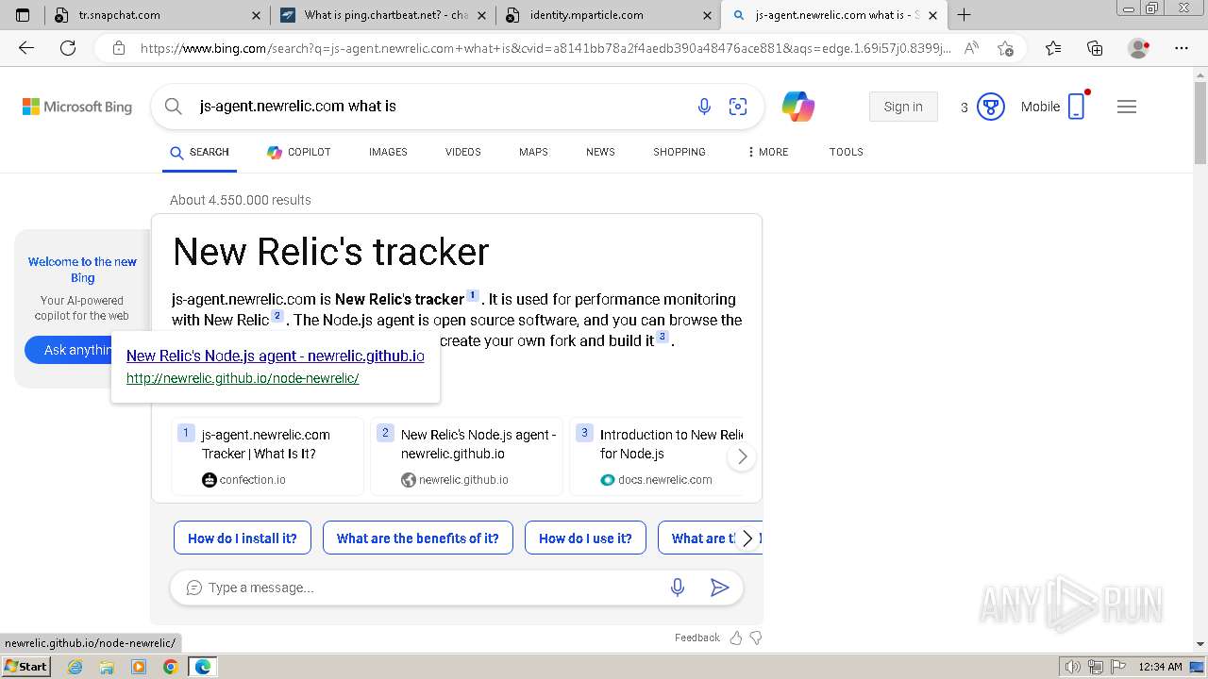The height and width of the screenshot is (679, 1208).
Task: Add this page to favorites (star plus icon)
Action: click(x=1005, y=48)
